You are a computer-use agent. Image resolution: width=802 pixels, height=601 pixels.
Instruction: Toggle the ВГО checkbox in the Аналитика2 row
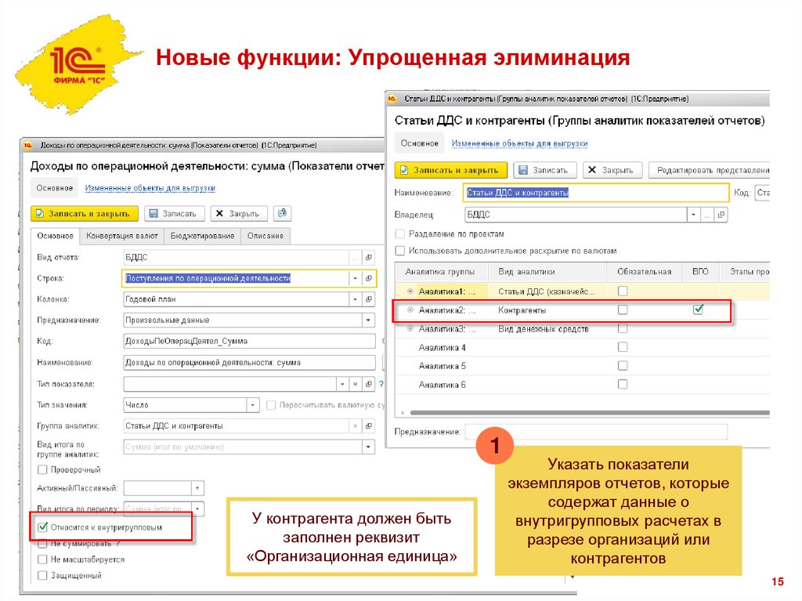698,310
